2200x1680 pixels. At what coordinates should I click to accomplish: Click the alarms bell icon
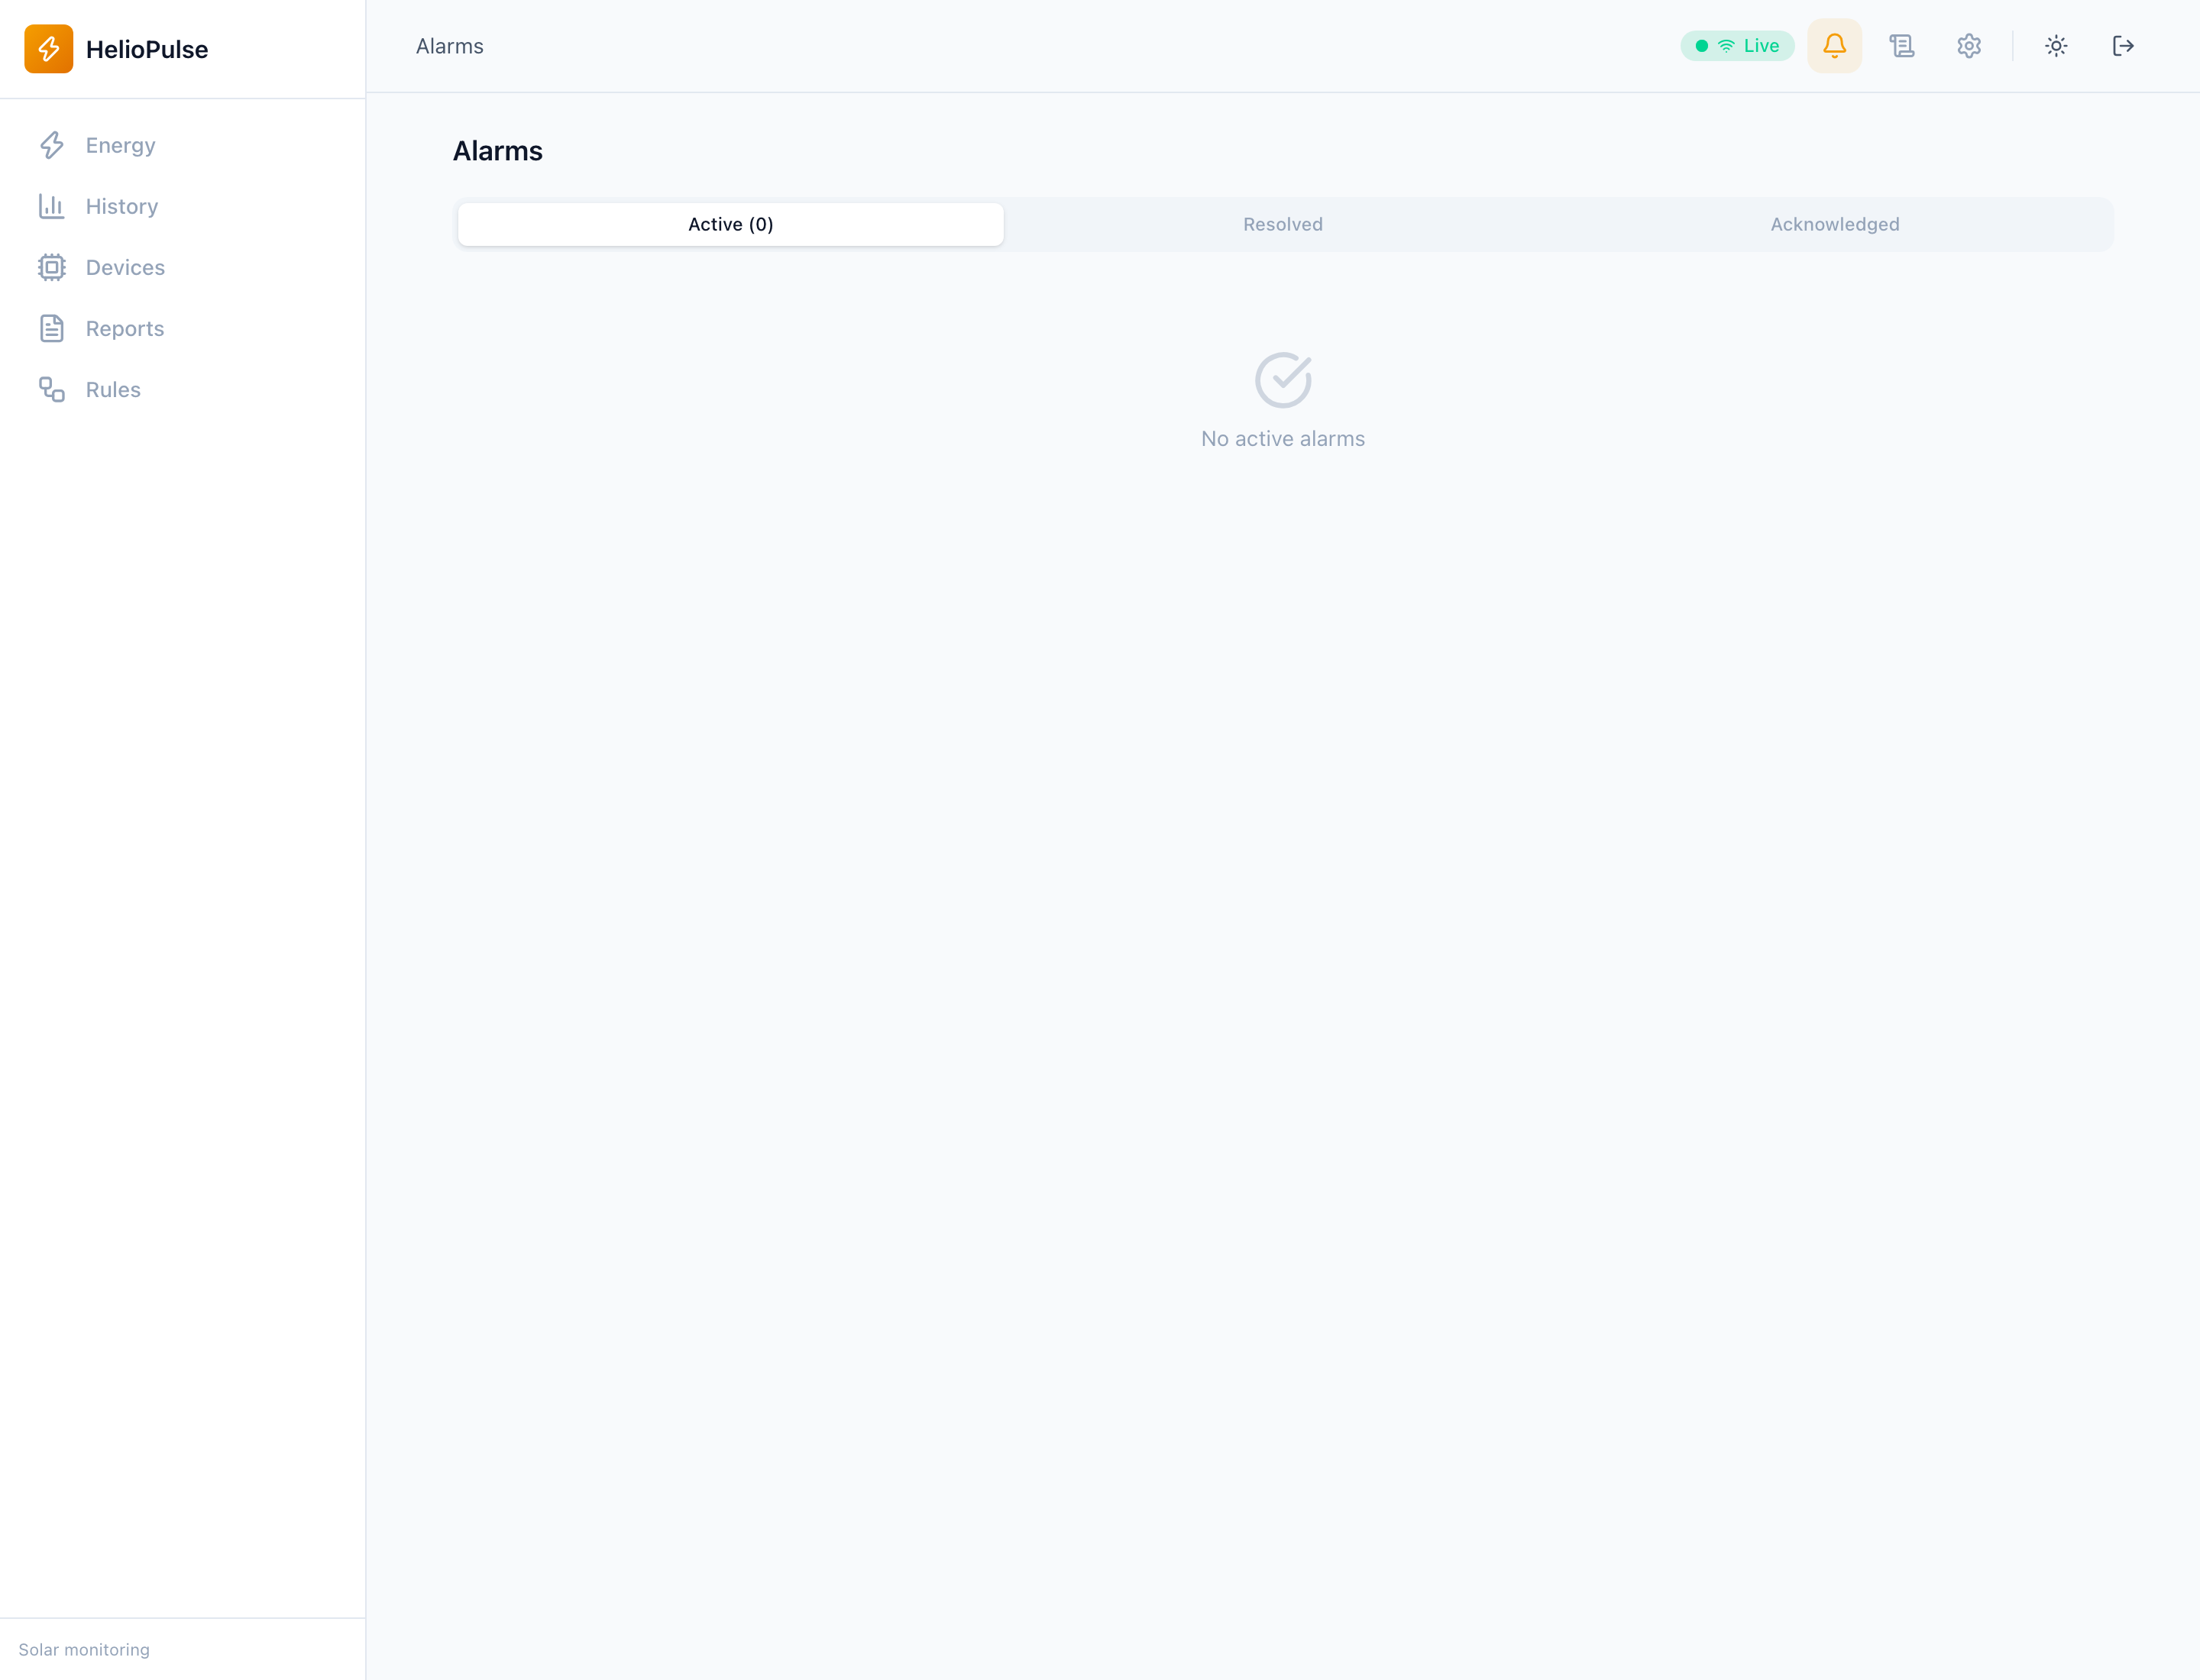click(x=1834, y=46)
